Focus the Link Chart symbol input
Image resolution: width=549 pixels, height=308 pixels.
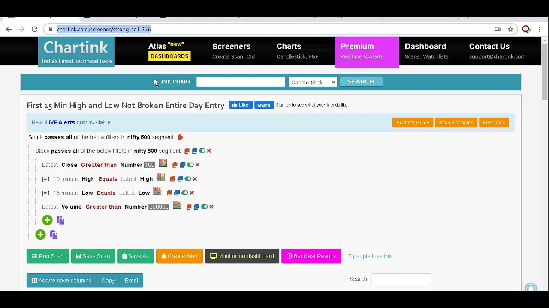tap(241, 82)
